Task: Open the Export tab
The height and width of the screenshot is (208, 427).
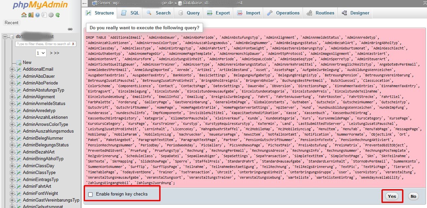Action: pos(218,13)
